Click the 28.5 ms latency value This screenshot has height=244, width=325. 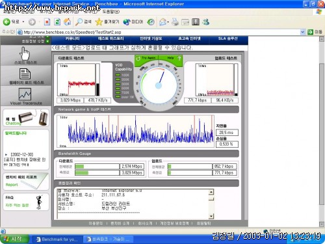(x=227, y=132)
